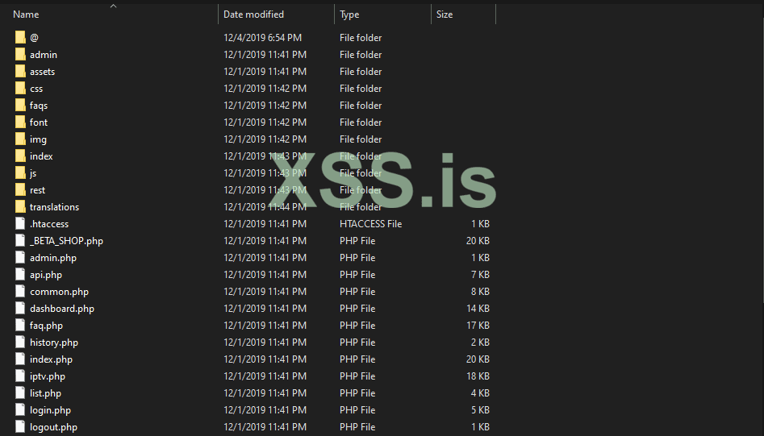
Task: Select the "index" folder name
Action: point(41,156)
